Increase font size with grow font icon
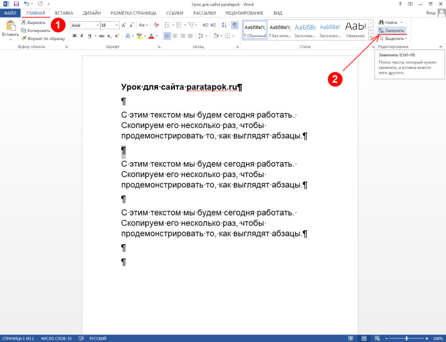Image resolution: width=446 pixels, height=342 pixels. pos(124,25)
